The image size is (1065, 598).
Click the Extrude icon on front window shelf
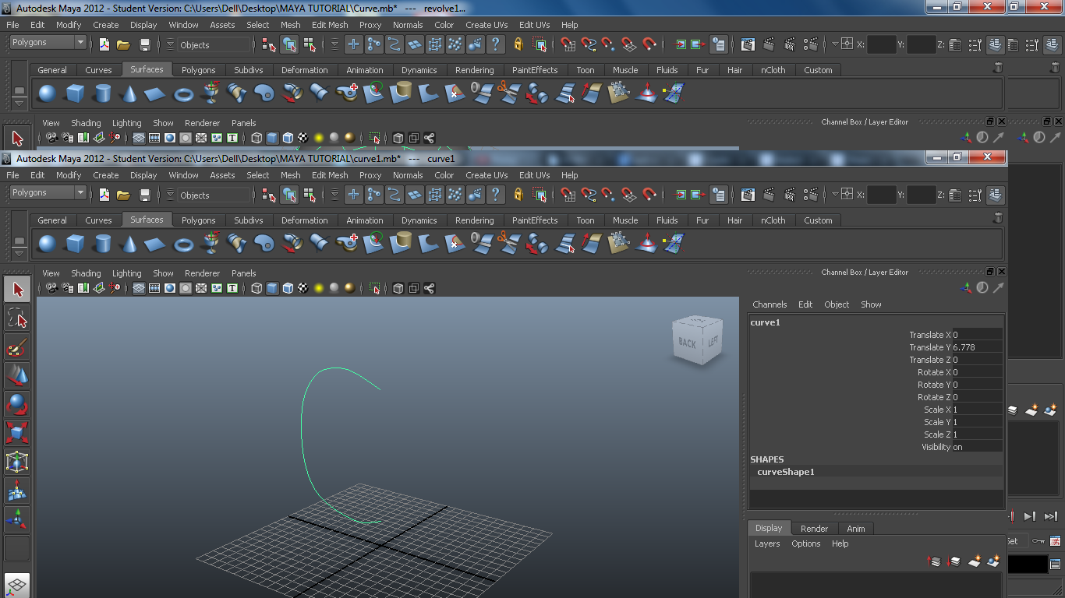point(292,244)
